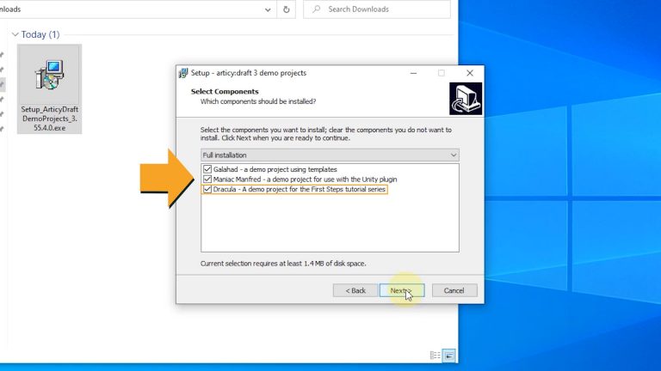Select the Setup_ArticyDraftDemoProjects exe file icon
This screenshot has width=661, height=371.
(49, 76)
